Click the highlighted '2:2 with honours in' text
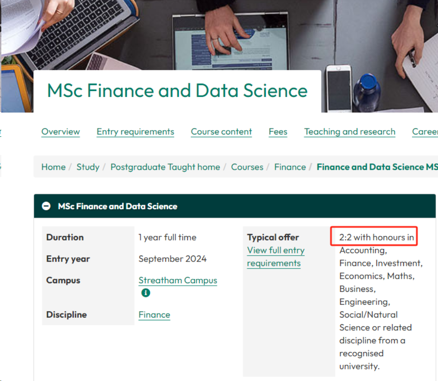 pos(376,237)
